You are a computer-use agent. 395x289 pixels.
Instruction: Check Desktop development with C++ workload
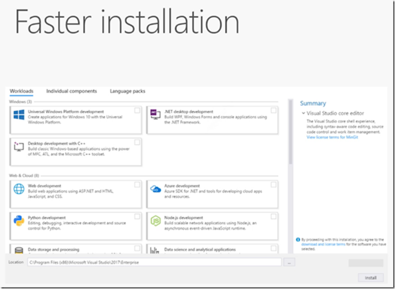tap(137, 142)
